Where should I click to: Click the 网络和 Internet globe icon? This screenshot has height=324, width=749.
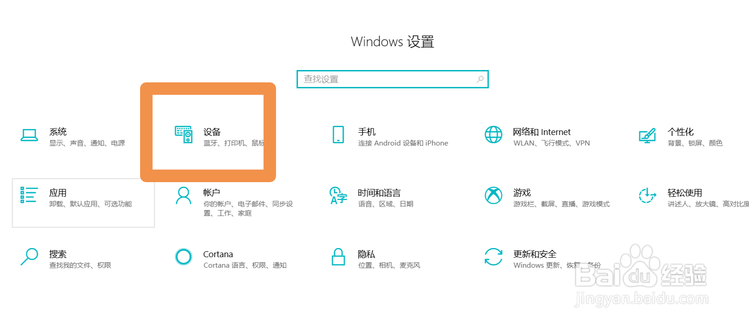pyautogui.click(x=494, y=135)
